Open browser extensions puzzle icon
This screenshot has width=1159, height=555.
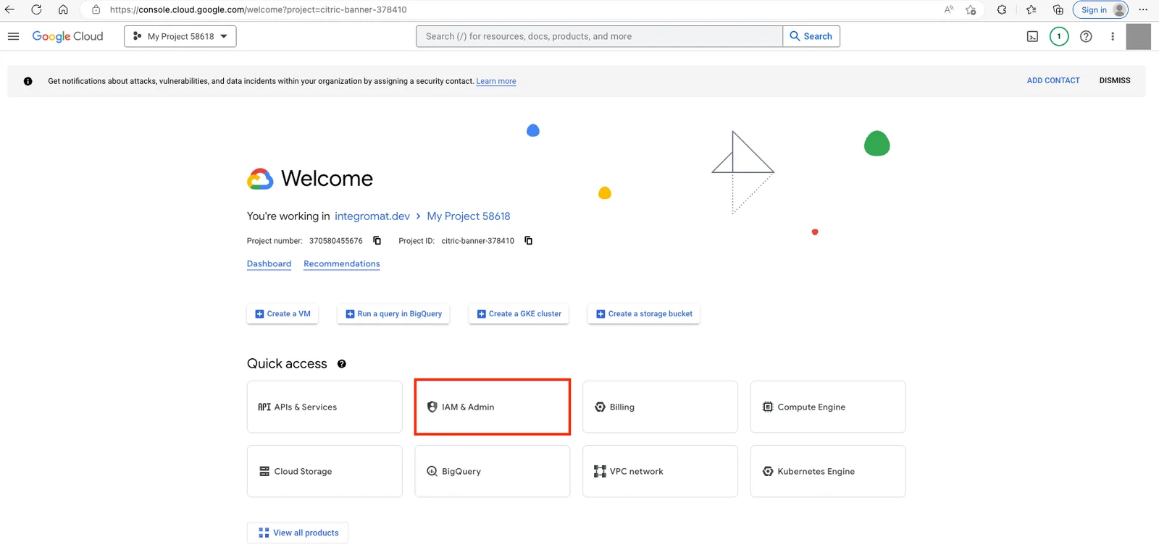pos(1002,10)
